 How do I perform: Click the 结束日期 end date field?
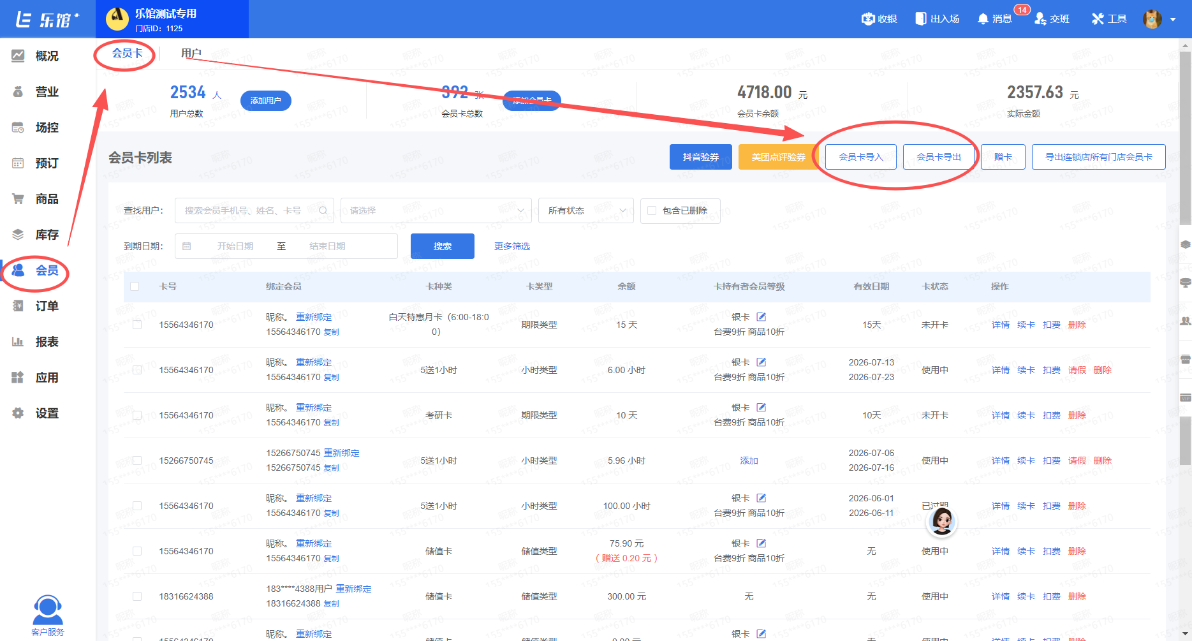click(x=327, y=246)
